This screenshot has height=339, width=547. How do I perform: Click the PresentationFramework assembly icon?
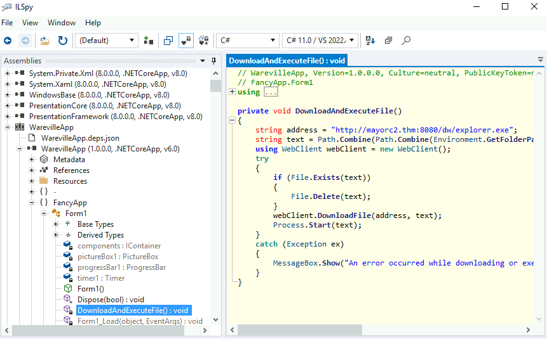(20, 116)
